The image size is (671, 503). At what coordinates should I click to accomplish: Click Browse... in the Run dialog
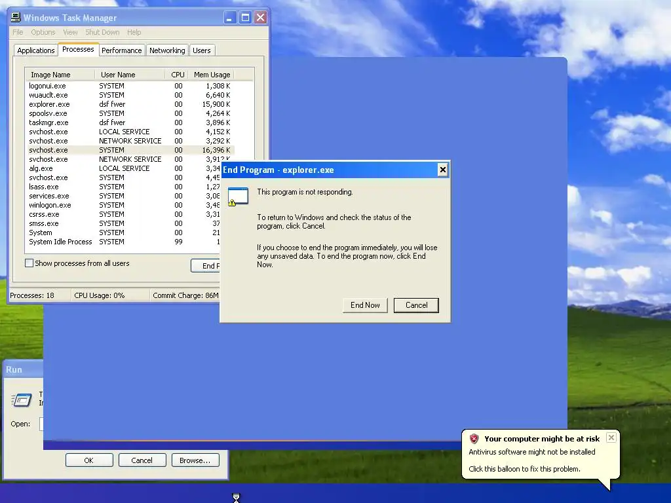coord(195,460)
